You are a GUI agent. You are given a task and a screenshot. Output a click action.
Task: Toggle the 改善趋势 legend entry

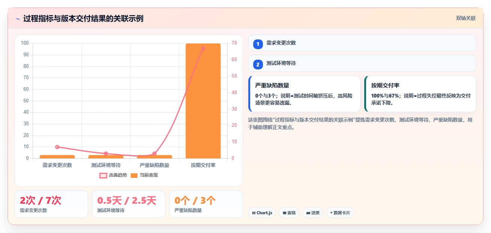(113, 175)
